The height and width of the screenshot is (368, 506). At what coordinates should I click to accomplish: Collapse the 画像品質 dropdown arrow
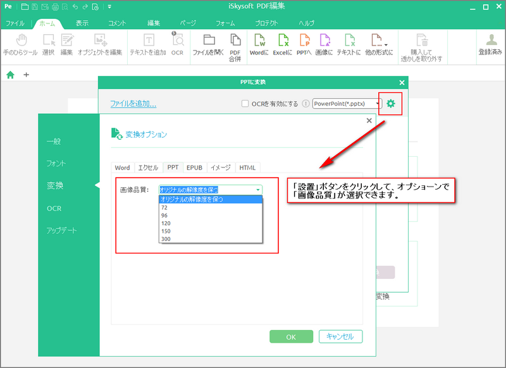pos(258,190)
